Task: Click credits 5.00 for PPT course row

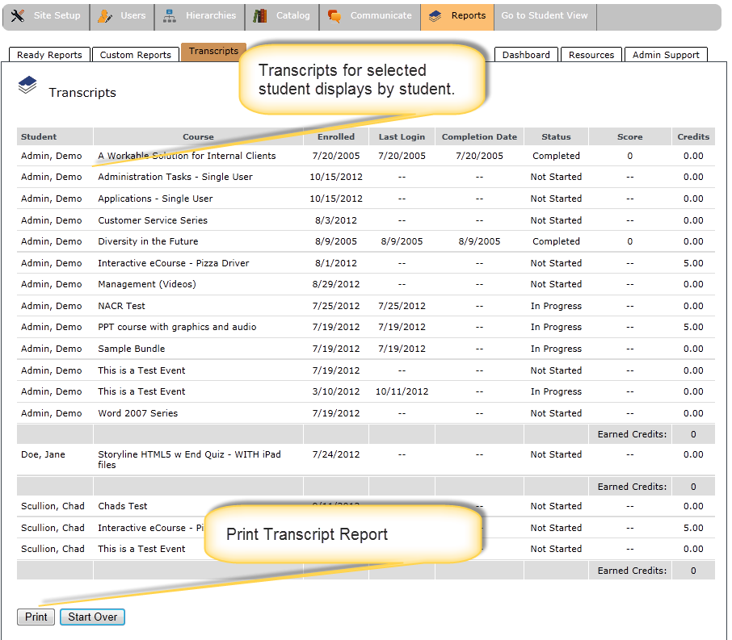Action: point(693,327)
